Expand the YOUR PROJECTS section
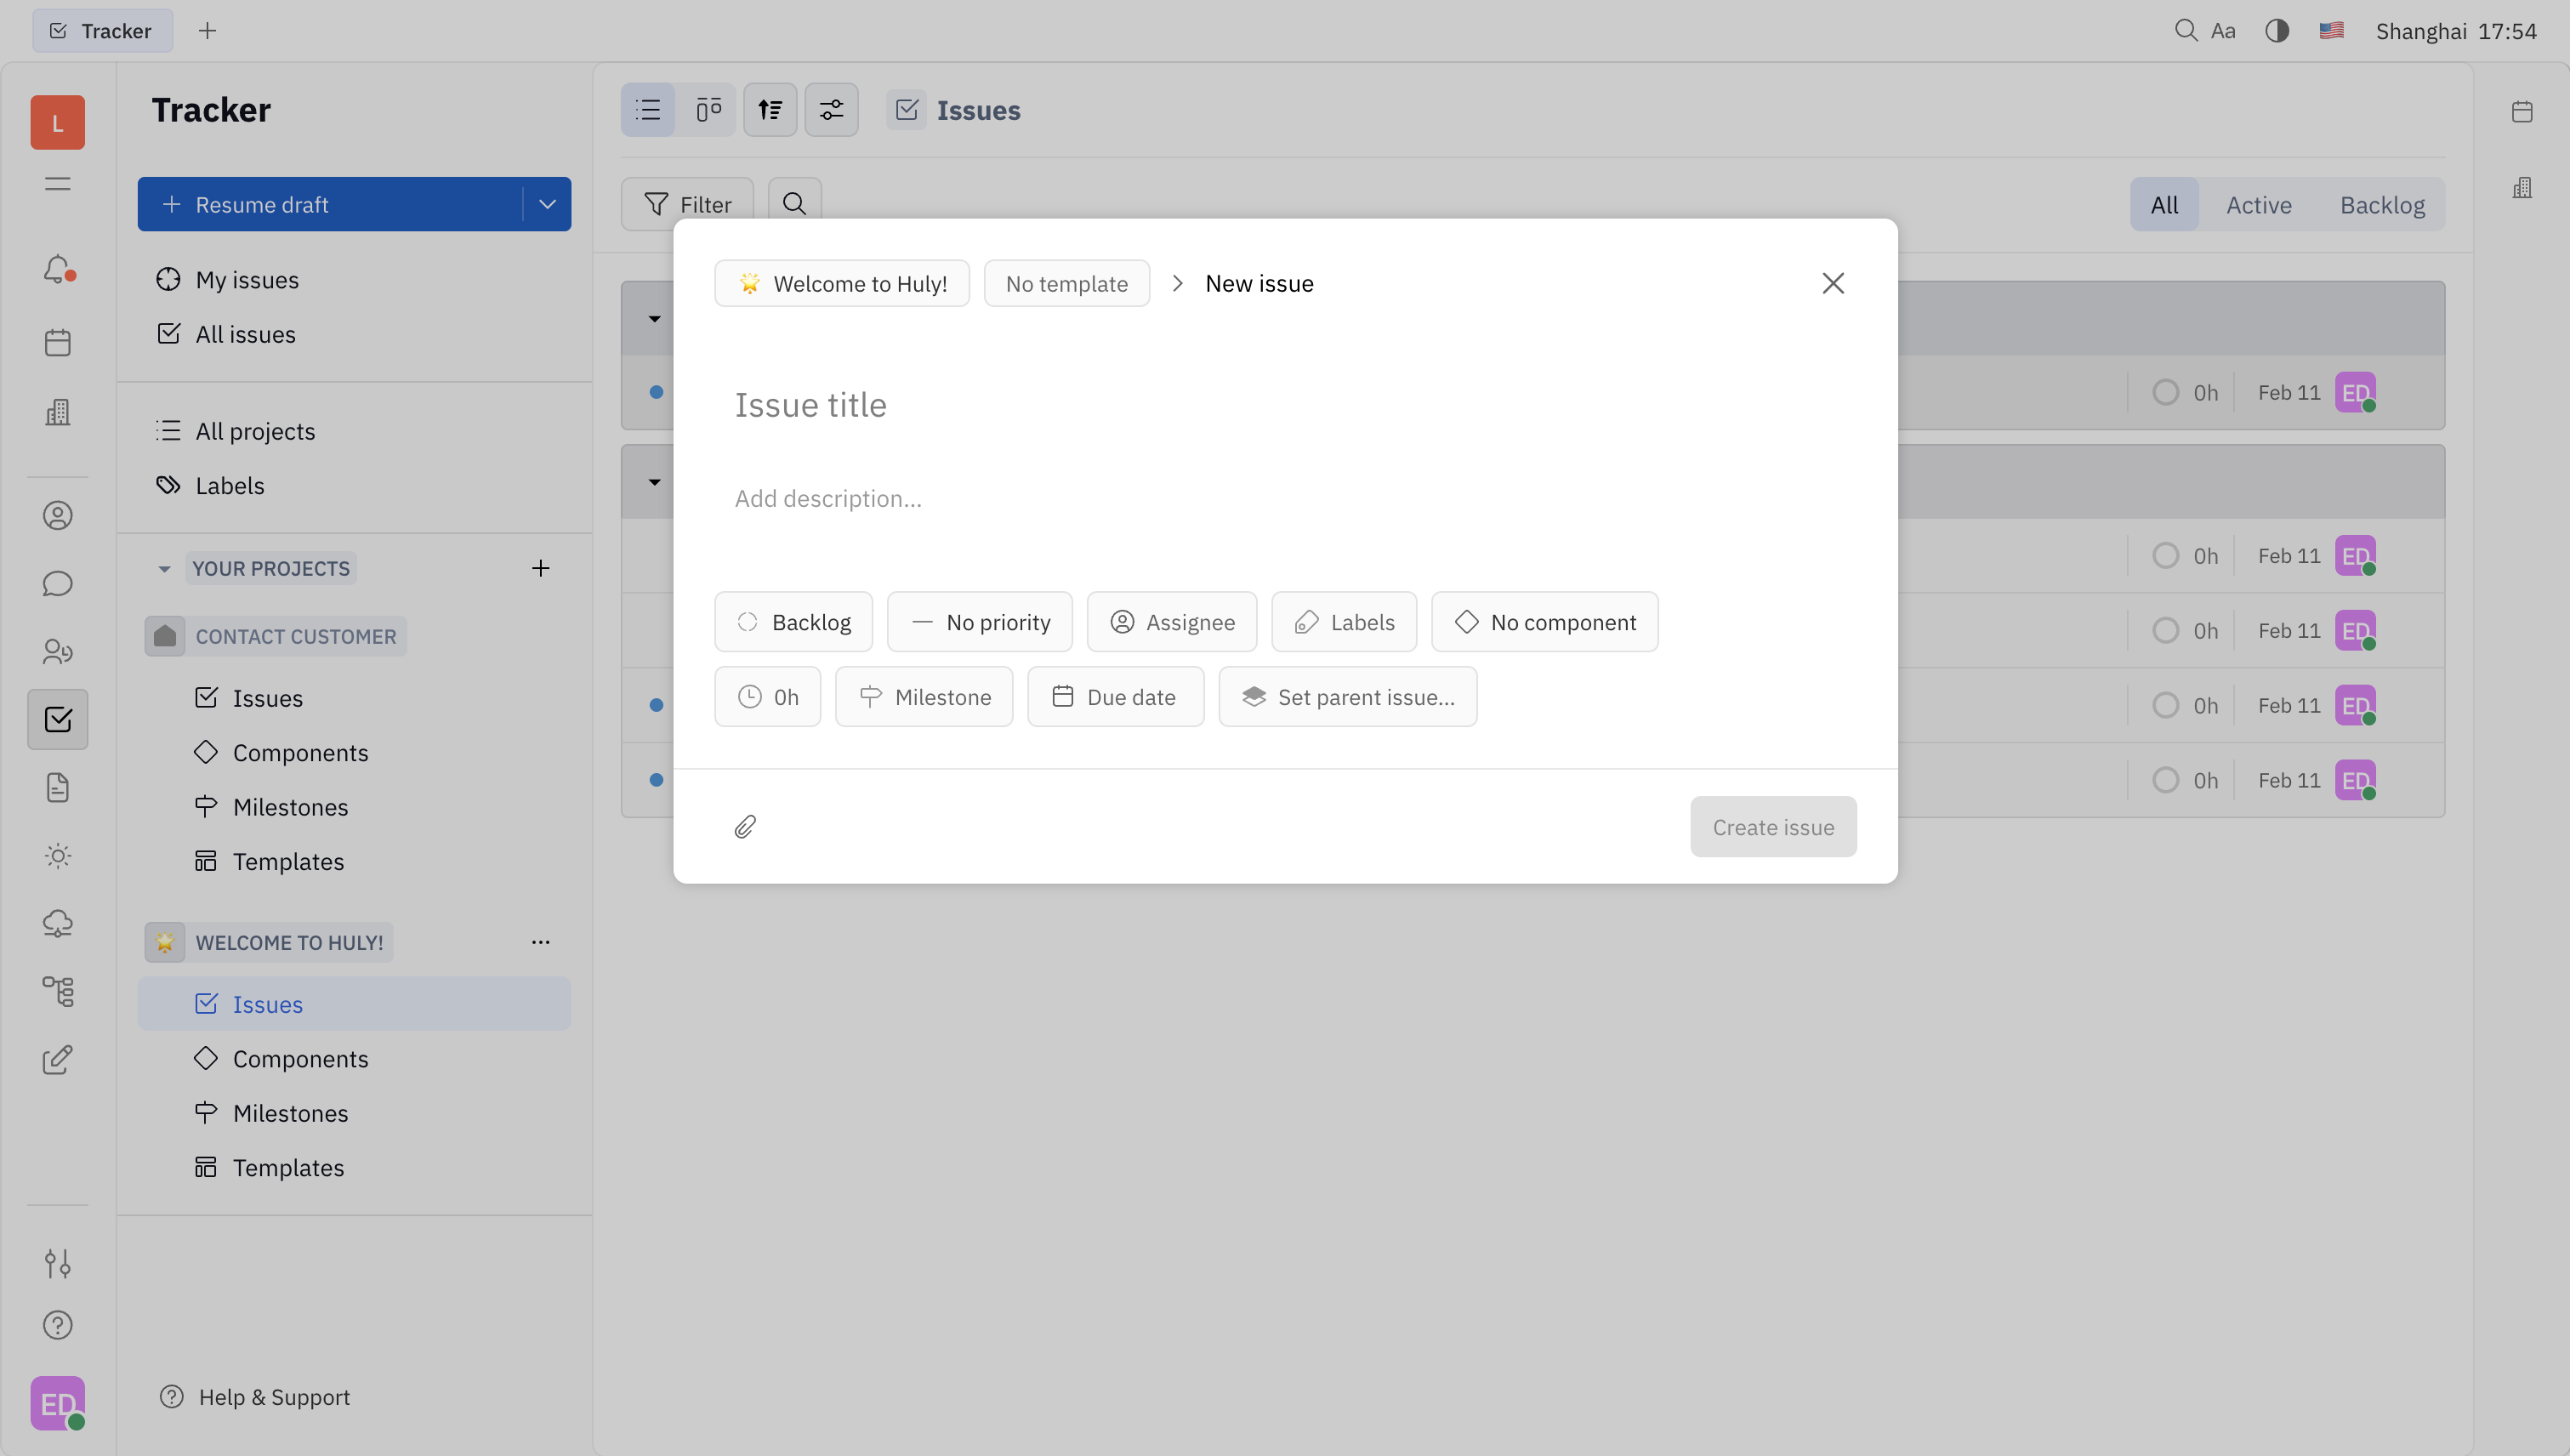Viewport: 2570px width, 1456px height. [161, 568]
